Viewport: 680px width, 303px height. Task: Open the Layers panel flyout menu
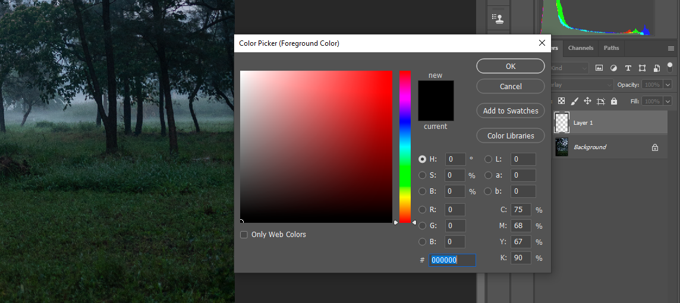[671, 48]
